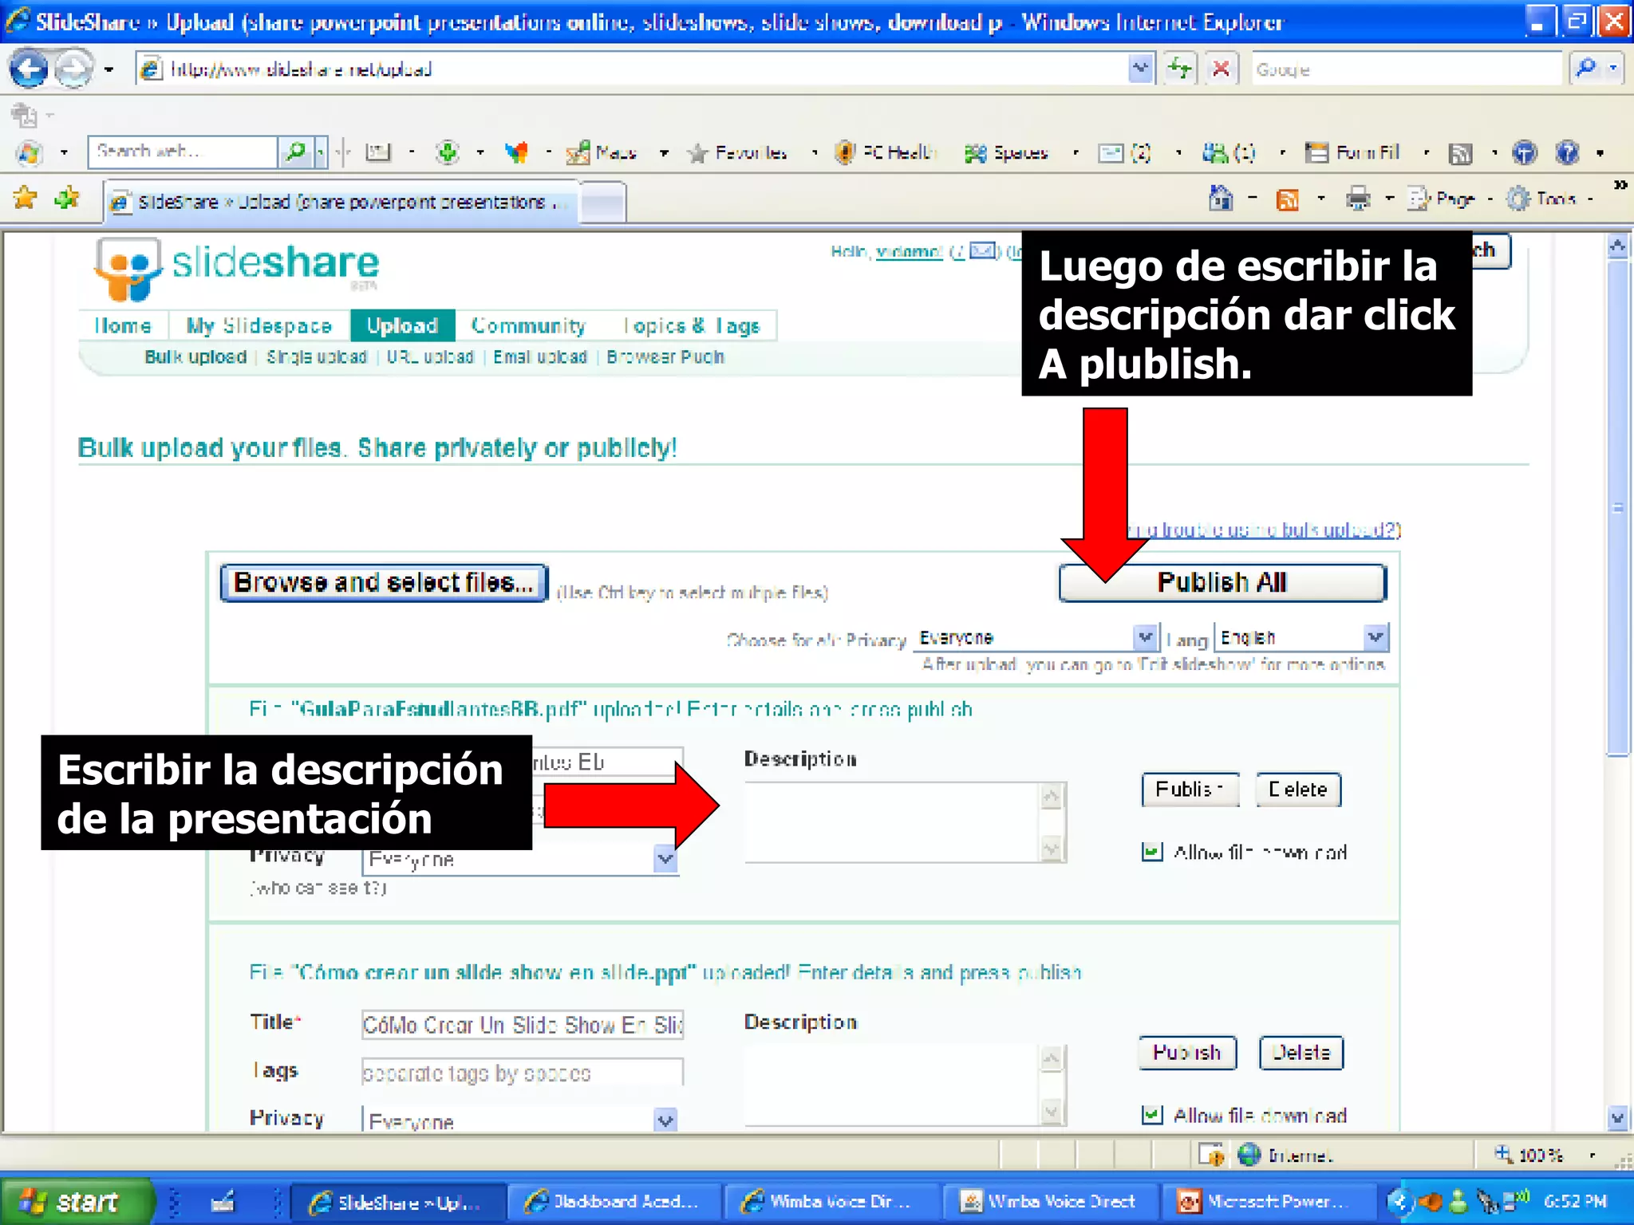Click the scrollbar up arrow
Viewport: 1634px width, 1225px height.
tap(1617, 246)
